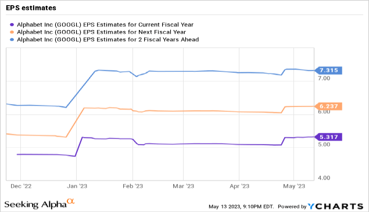Click the Feb '23 axis label
369x212 pixels.
(x=132, y=186)
